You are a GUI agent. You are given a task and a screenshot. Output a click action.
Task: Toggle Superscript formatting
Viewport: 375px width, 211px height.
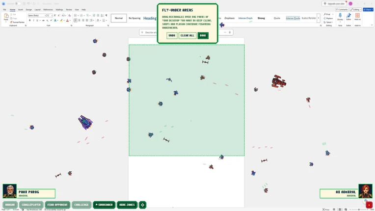(51, 21)
